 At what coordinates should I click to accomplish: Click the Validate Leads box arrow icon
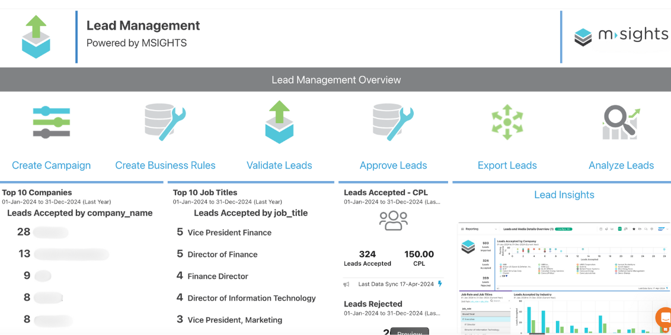coord(279,122)
